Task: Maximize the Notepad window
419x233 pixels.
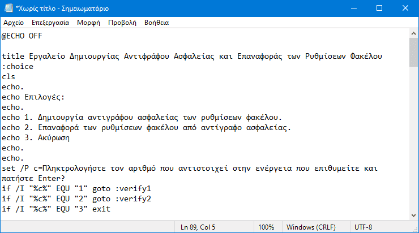Action: click(379, 8)
